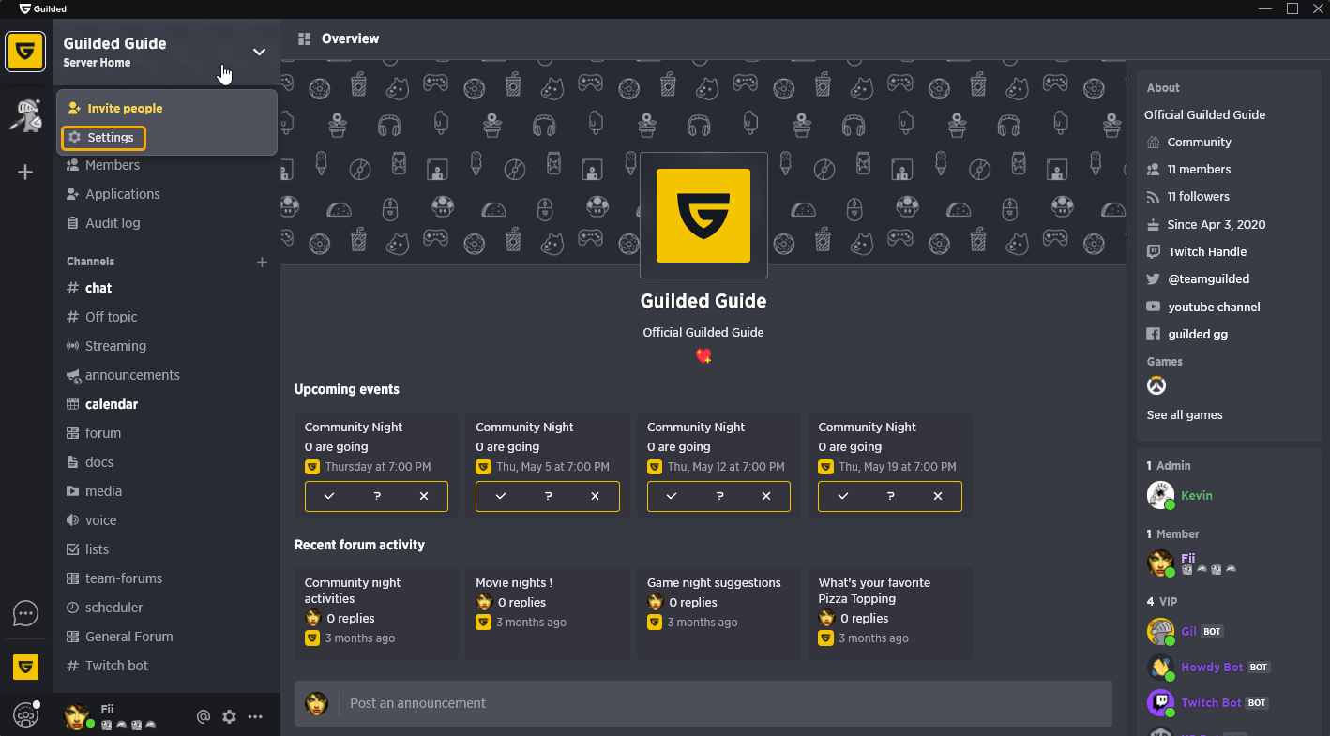
Task: Click the 11 followers entry
Action: tap(1198, 196)
